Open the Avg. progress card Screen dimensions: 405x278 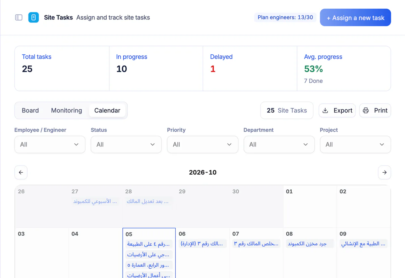point(344,68)
